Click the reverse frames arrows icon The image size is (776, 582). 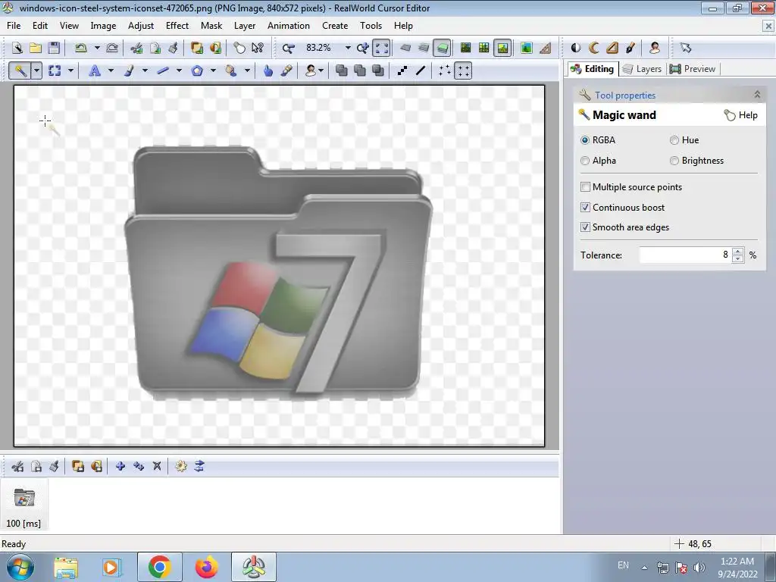[199, 466]
